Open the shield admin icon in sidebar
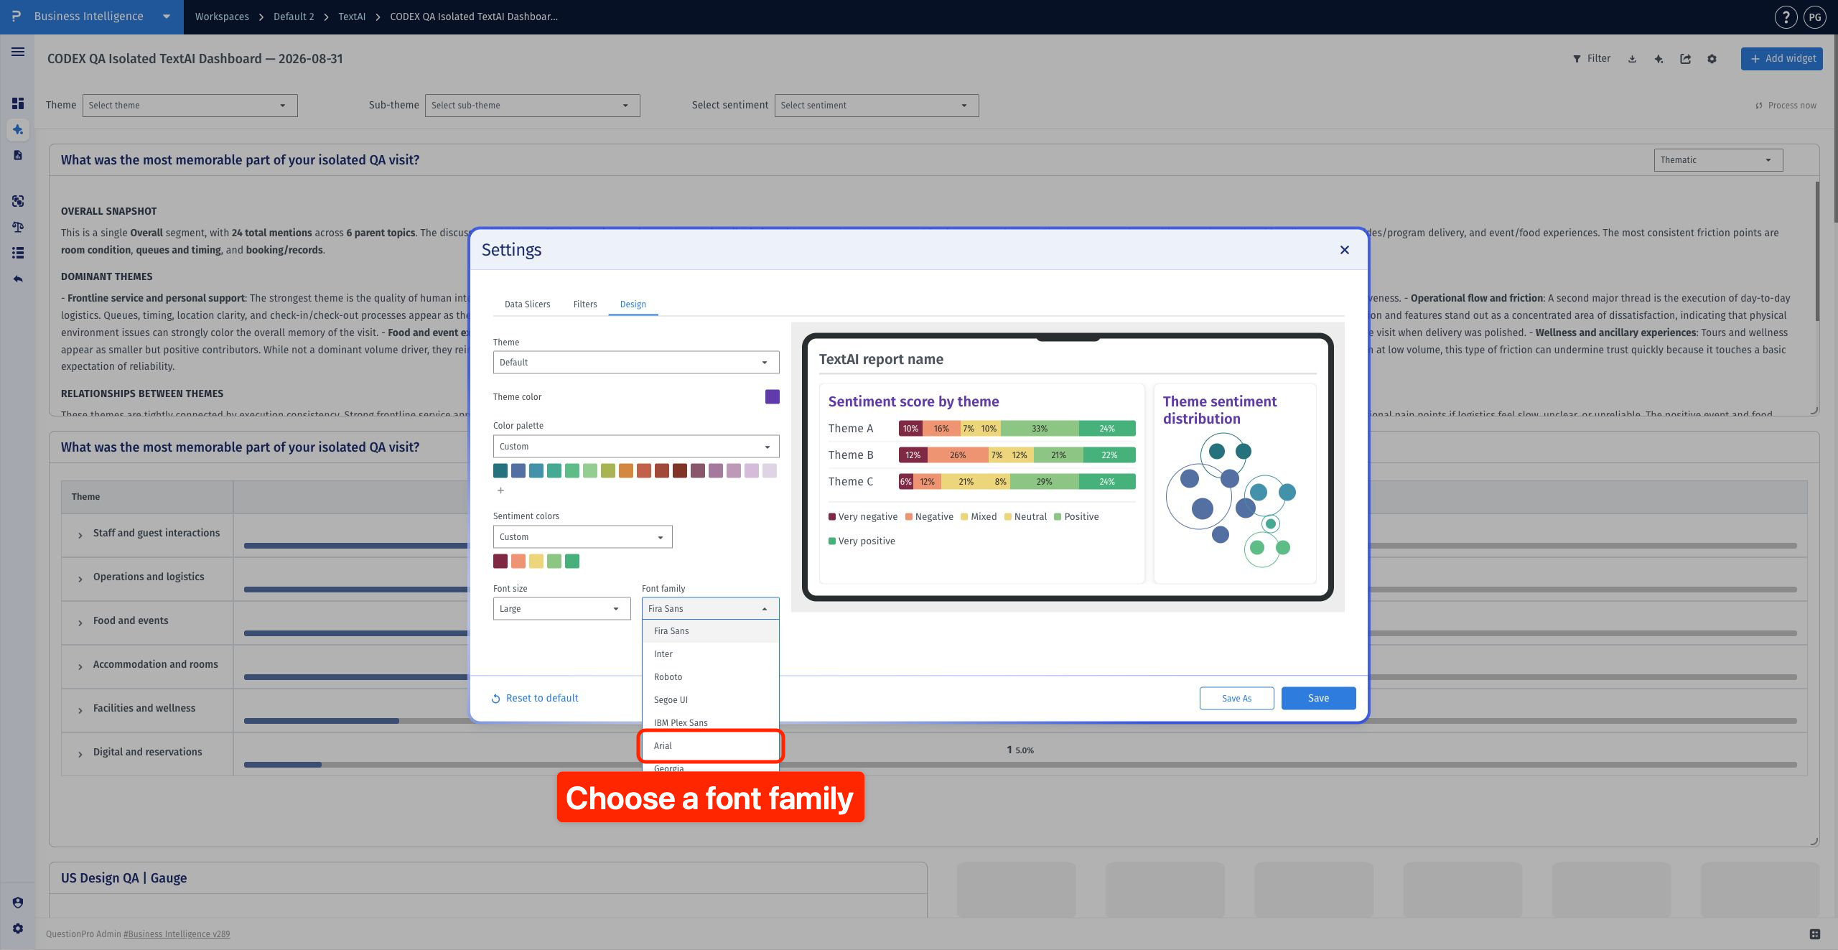 click(x=18, y=903)
